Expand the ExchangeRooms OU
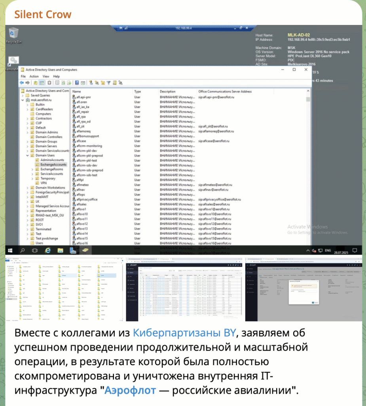366x406 pixels. coord(32,169)
